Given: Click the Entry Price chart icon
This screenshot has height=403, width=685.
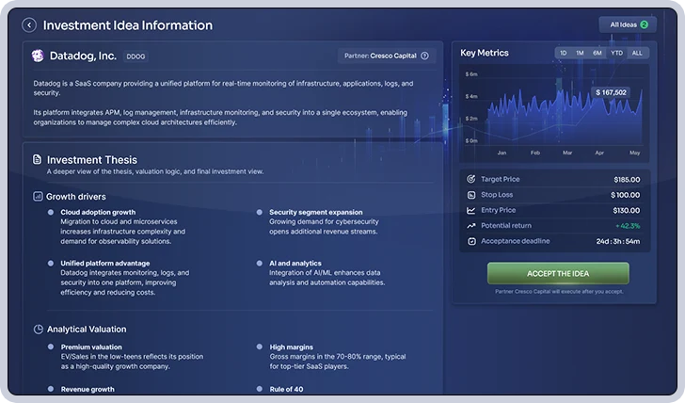Looking at the screenshot, I should [x=470, y=210].
